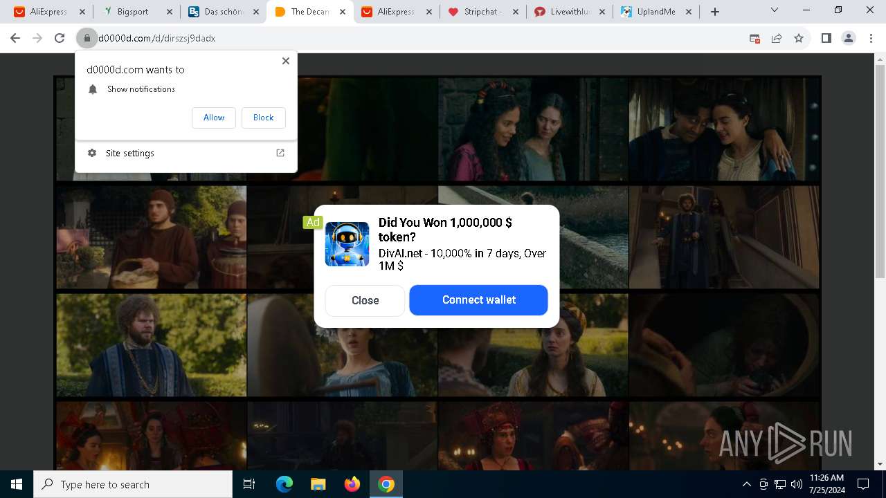Close the notification permission prompt

(286, 61)
